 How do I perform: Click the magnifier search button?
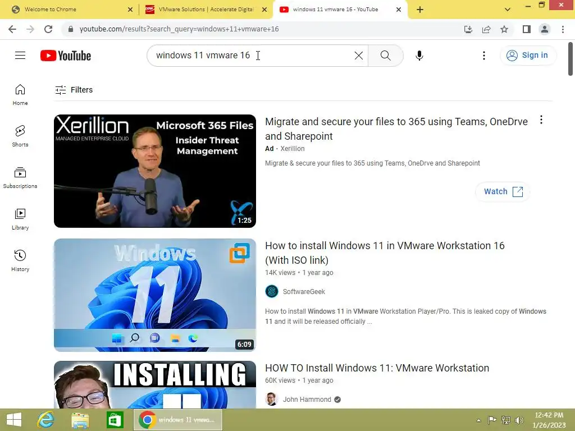pyautogui.click(x=385, y=56)
